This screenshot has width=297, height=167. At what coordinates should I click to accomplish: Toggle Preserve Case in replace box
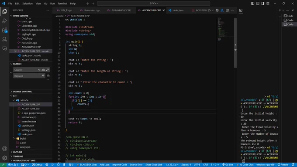[43, 75]
